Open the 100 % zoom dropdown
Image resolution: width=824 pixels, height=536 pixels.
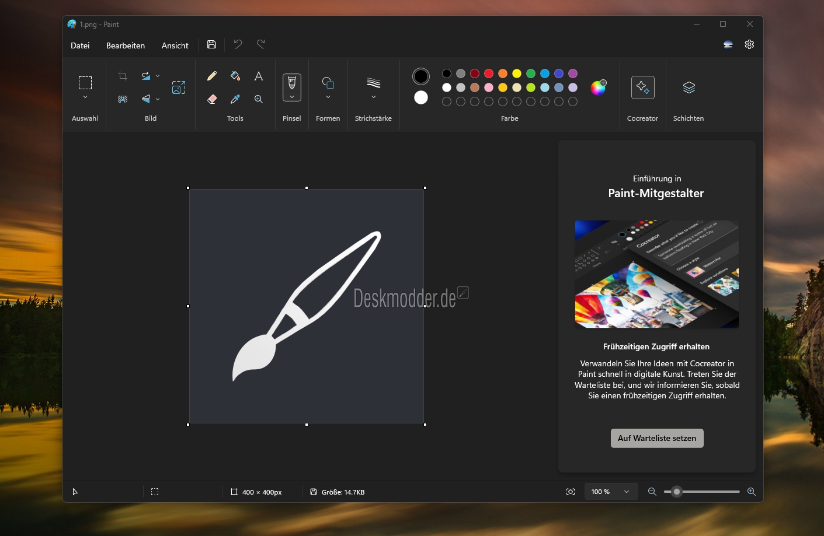tap(611, 492)
